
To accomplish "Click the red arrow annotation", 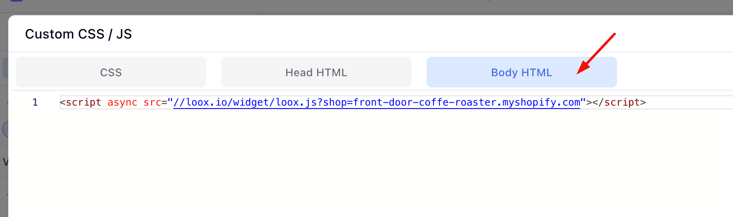I will click(x=596, y=53).
